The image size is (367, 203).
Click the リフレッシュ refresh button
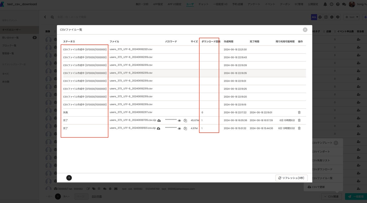coord(291,178)
